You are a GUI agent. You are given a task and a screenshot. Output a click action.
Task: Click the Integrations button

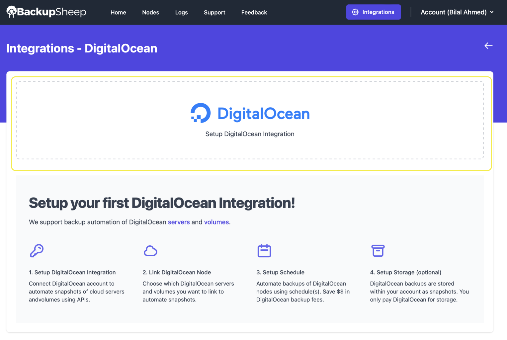pos(374,12)
